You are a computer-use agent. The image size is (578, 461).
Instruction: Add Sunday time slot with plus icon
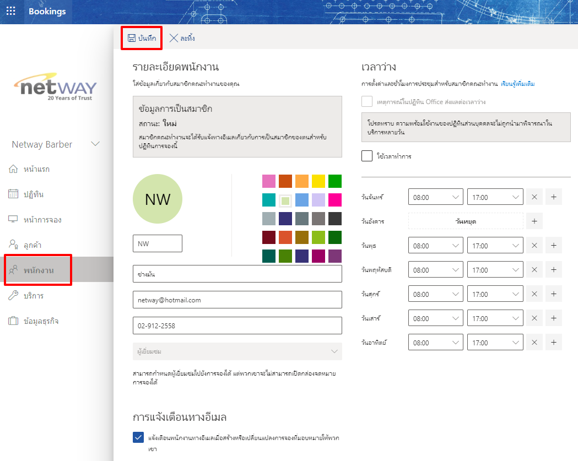coord(554,343)
